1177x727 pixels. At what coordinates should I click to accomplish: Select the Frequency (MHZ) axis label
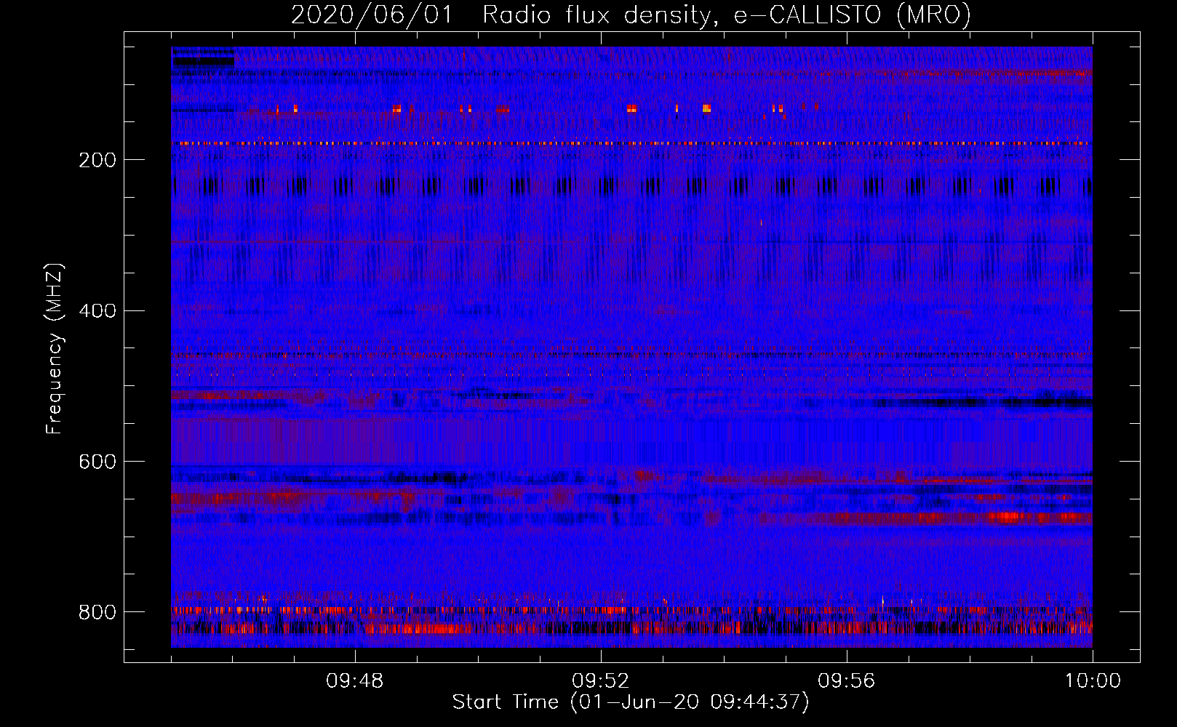55,348
